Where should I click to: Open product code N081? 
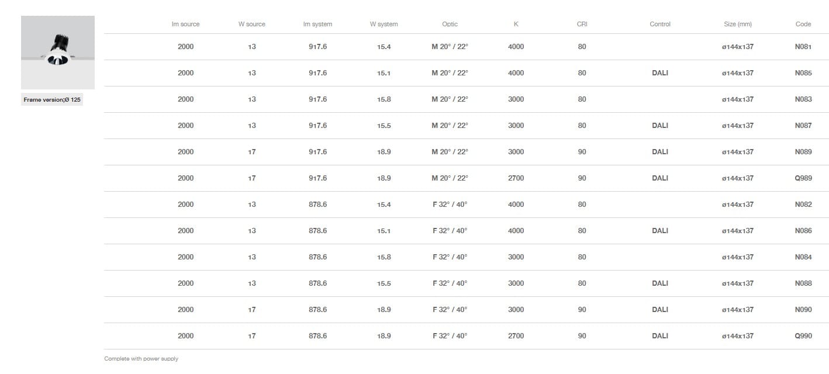(803, 47)
